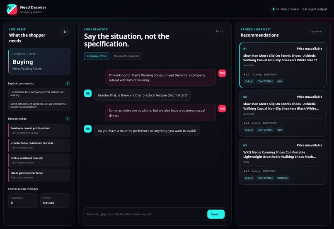Open recommendation 01 Slow Man White Size 11
This screenshot has height=229, width=334.
point(283,65)
